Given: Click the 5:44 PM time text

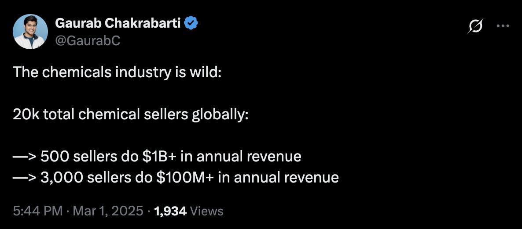Looking at the screenshot, I should coord(38,211).
